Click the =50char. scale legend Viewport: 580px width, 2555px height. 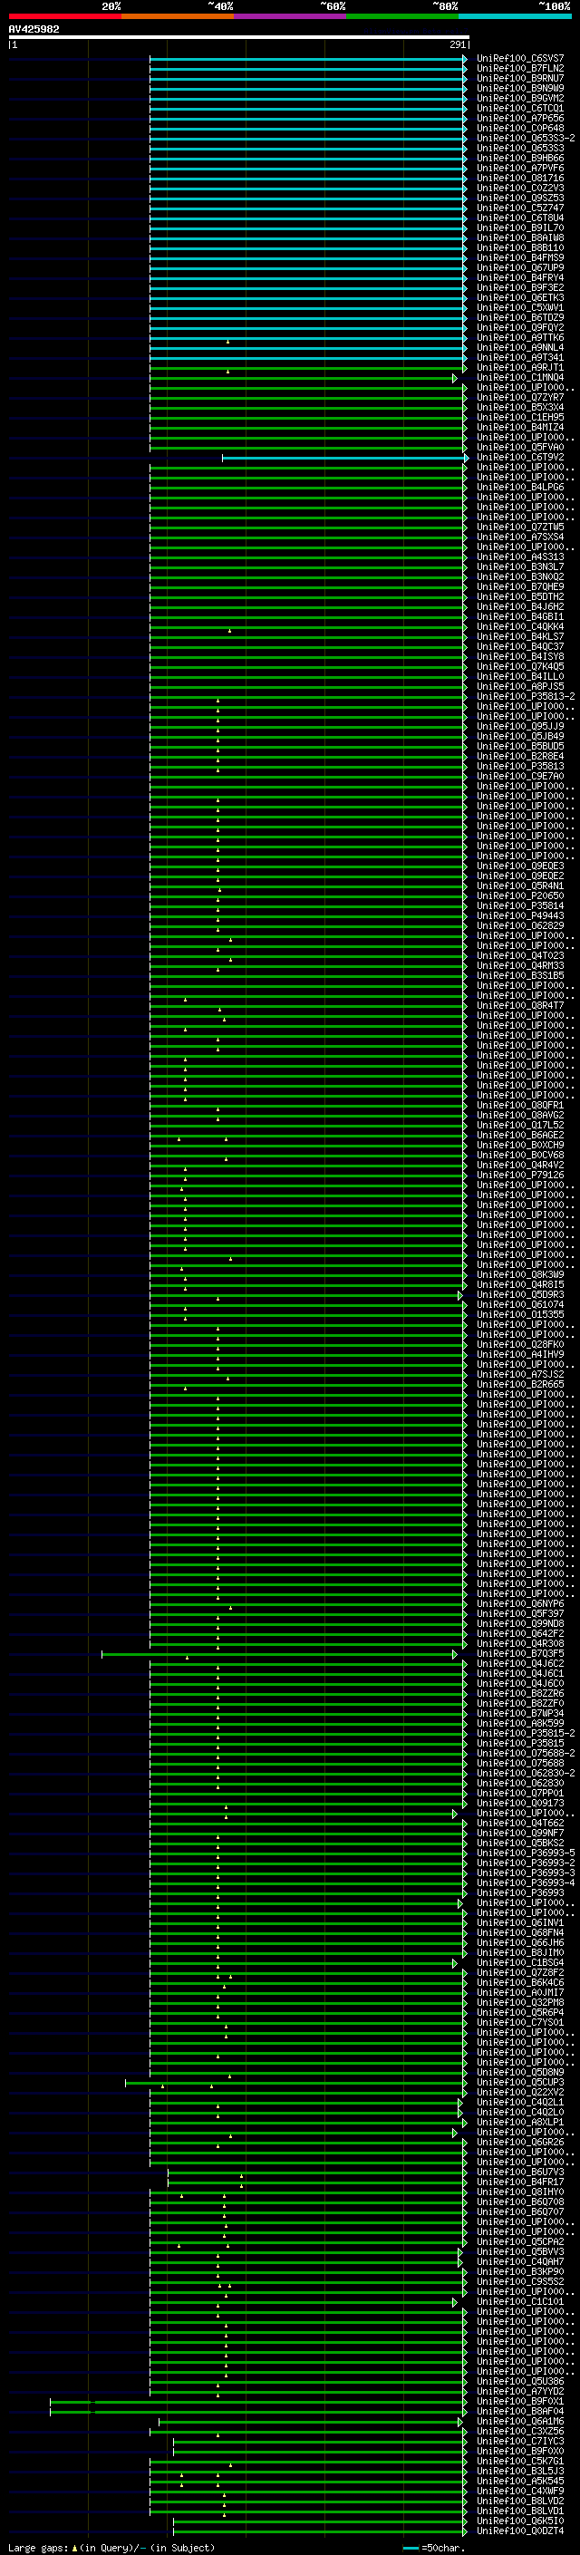coord(434,2547)
